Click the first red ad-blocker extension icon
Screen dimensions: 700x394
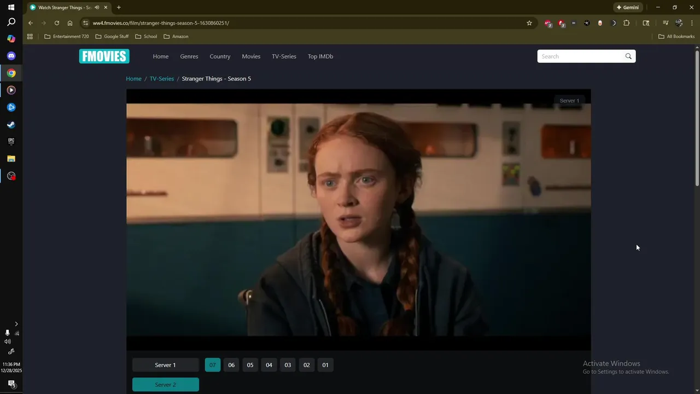[x=548, y=23]
